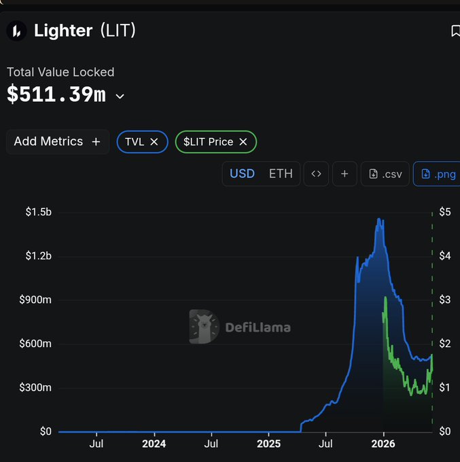Click the 2026 x-axis label
The image size is (460, 462).
(x=383, y=444)
